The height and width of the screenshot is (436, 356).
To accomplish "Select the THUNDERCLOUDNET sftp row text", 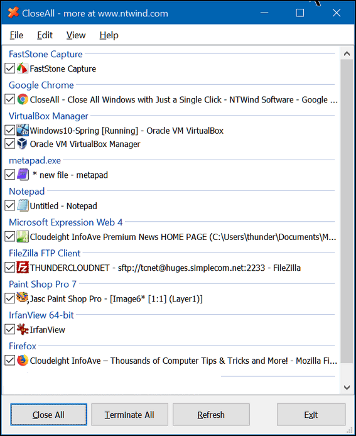I will tap(165, 268).
